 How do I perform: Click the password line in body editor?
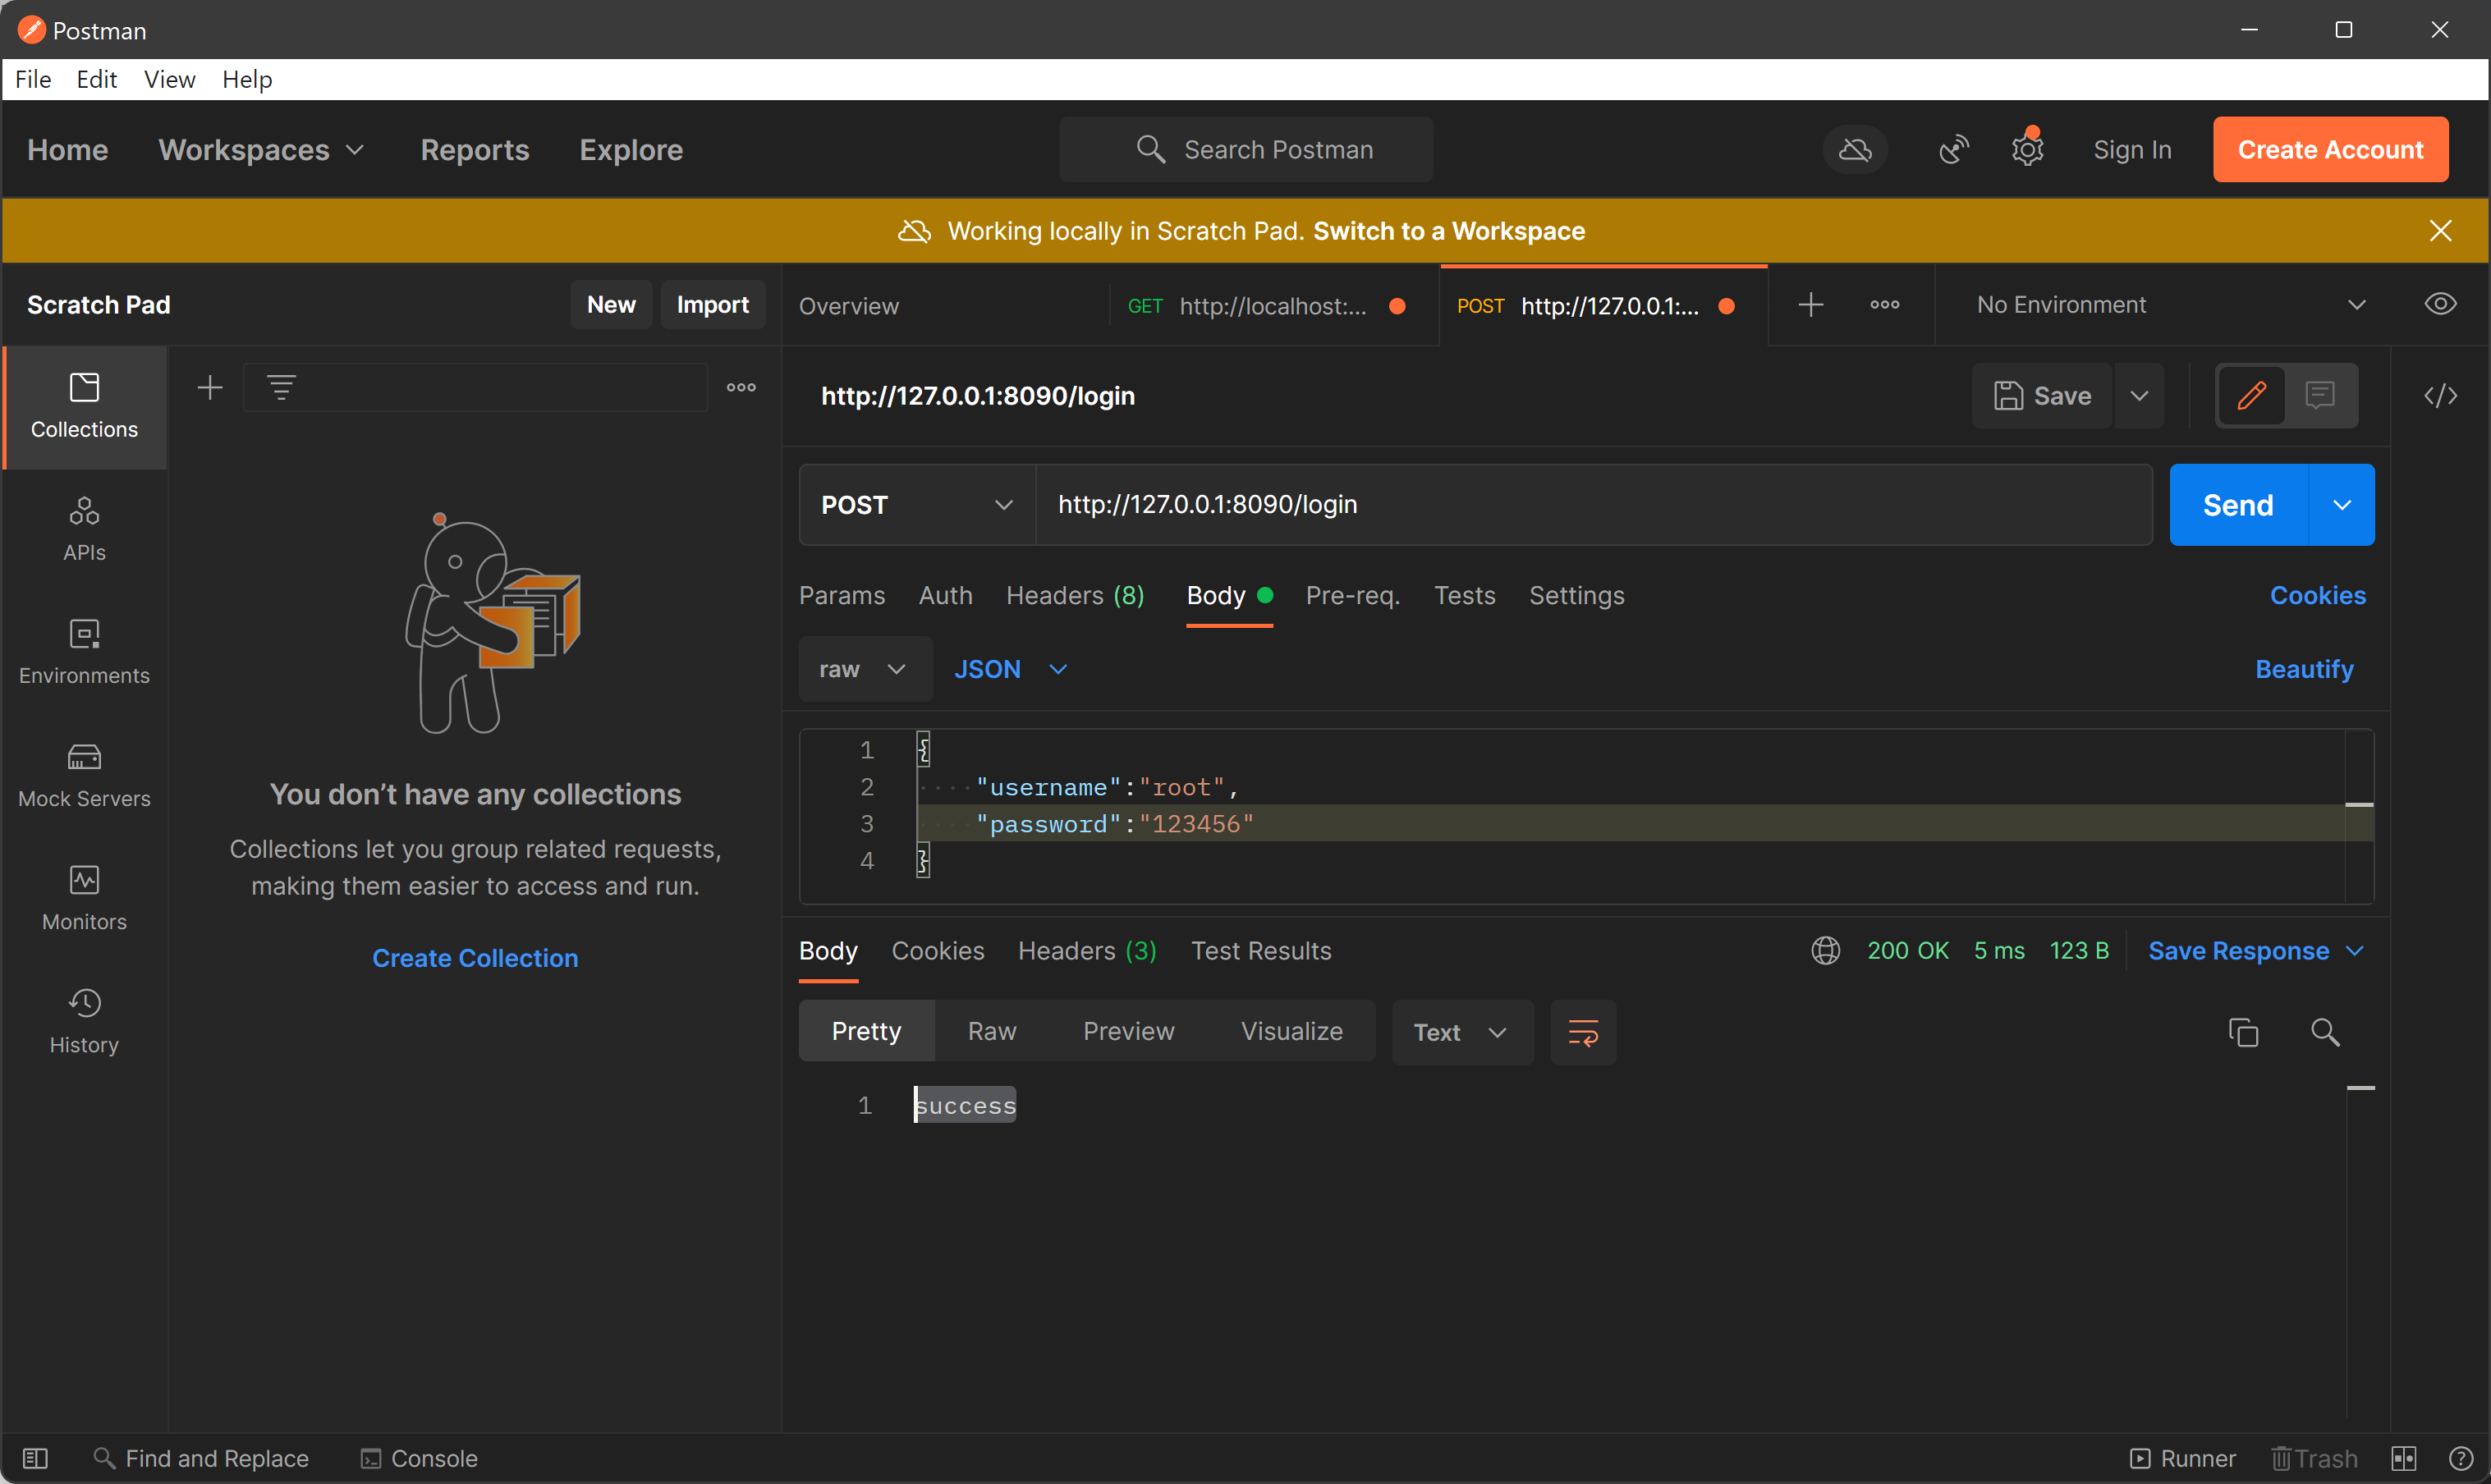[1631, 824]
